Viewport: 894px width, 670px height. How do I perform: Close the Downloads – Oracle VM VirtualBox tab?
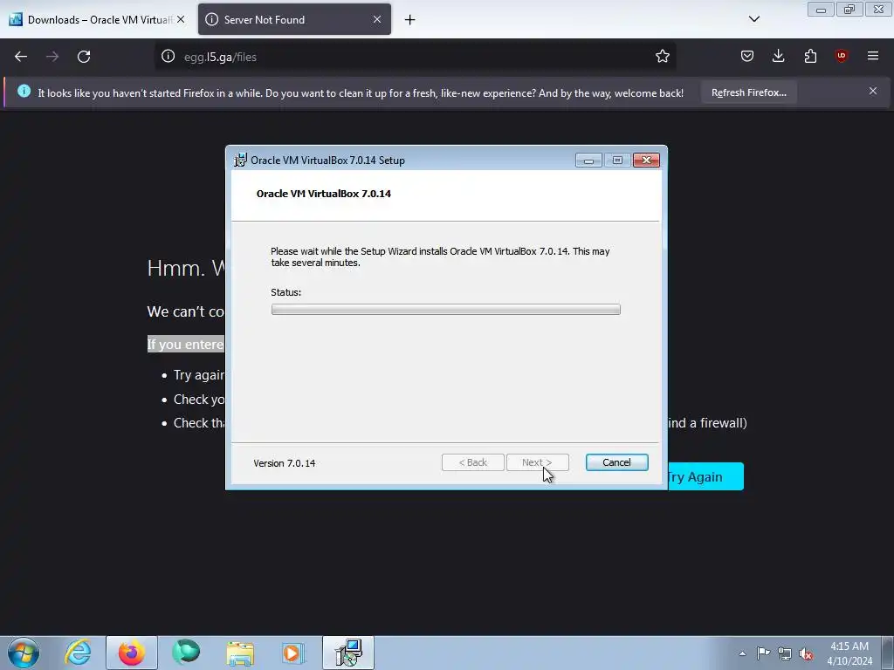181,19
